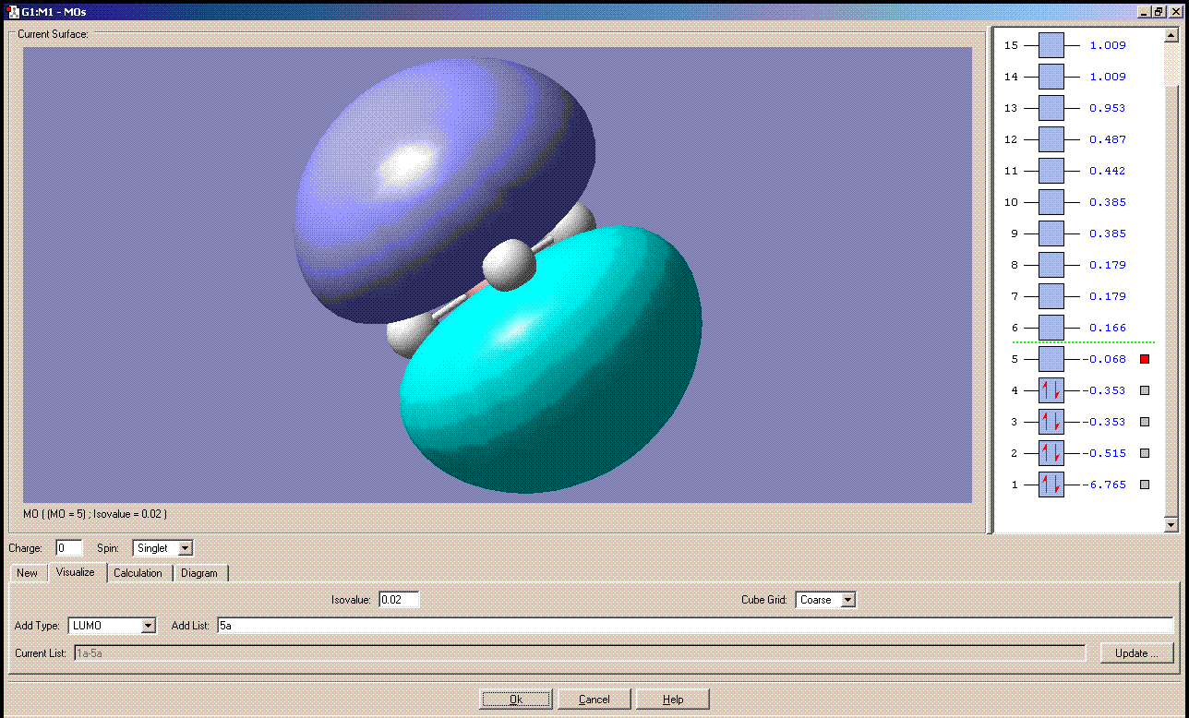Image resolution: width=1189 pixels, height=718 pixels.
Task: Click the -0.353 energy of MO 4
Action: point(1105,390)
